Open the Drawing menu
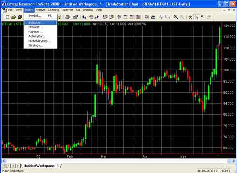 pyautogui.click(x=54, y=10)
